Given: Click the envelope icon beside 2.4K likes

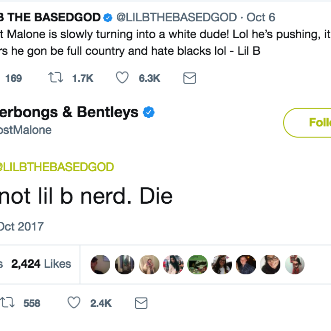Looking at the screenshot, I should coord(141,303).
